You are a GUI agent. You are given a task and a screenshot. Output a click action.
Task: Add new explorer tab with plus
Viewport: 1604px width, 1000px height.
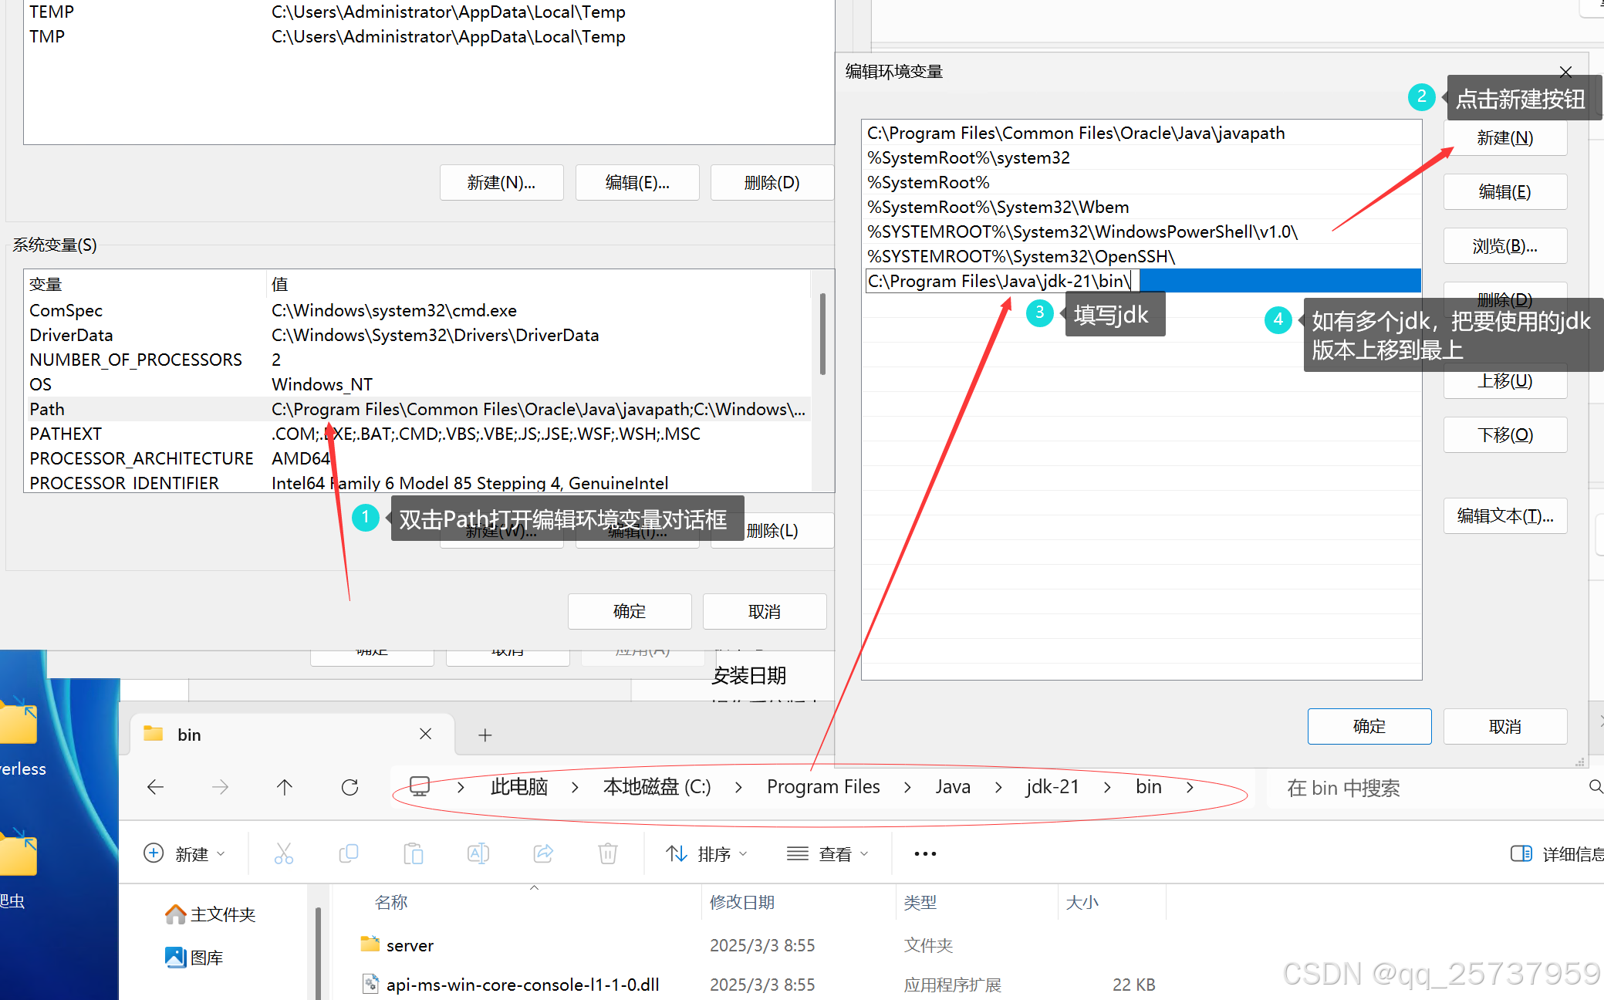(485, 735)
